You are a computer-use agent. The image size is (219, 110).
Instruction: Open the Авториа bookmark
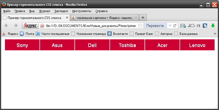pos(163,34)
